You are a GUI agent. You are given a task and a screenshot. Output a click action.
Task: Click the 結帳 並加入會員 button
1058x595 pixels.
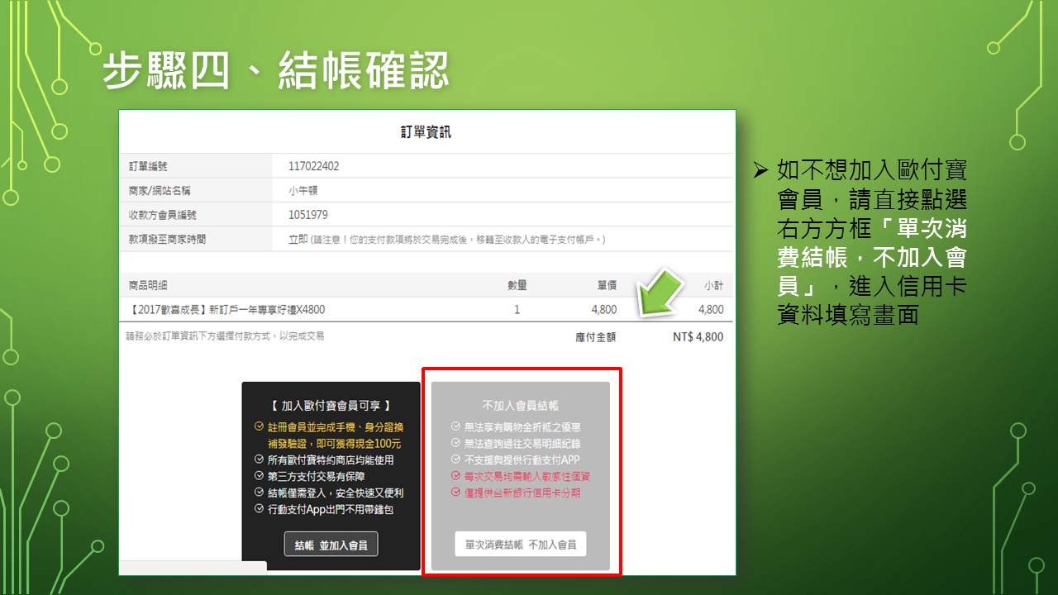[x=331, y=545]
